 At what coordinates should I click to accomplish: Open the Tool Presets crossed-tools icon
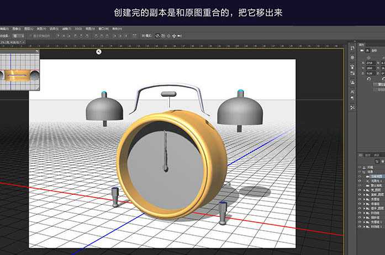[352, 107]
